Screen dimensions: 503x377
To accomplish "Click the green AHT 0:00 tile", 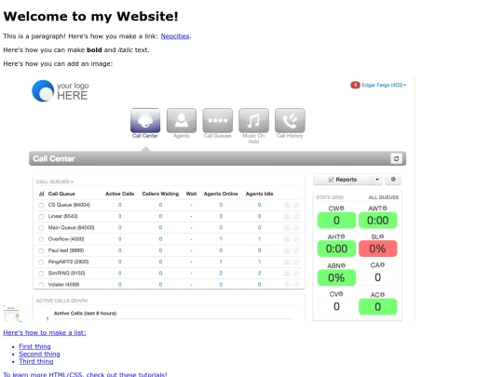I will point(336,249).
